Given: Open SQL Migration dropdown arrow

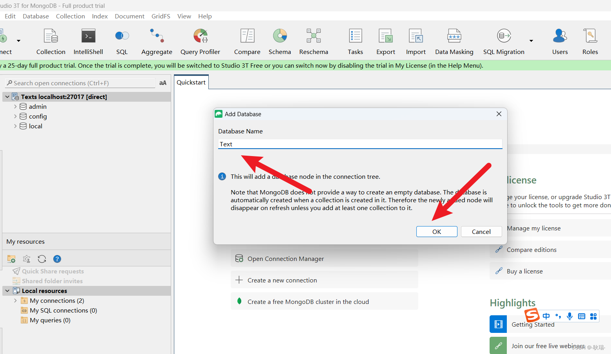Looking at the screenshot, I should click(x=531, y=41).
